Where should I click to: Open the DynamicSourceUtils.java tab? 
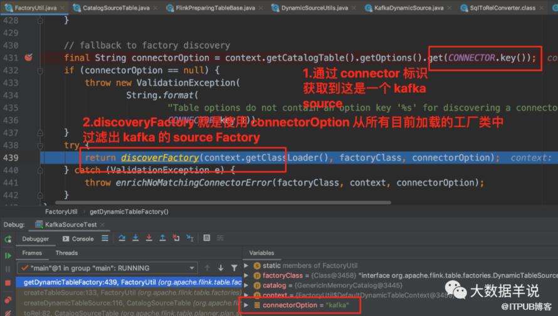315,8
